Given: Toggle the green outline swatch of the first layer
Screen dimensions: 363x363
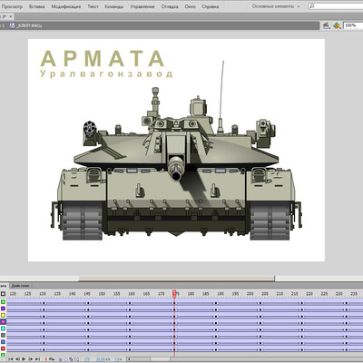Looking at the screenshot, I should 3,302.
